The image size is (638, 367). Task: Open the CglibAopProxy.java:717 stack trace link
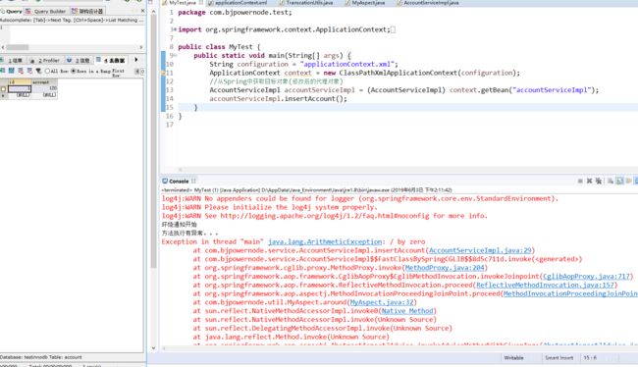coord(586,277)
